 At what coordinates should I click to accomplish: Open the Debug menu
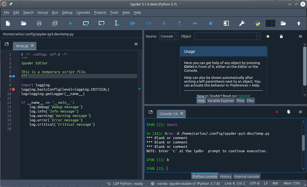[67, 13]
